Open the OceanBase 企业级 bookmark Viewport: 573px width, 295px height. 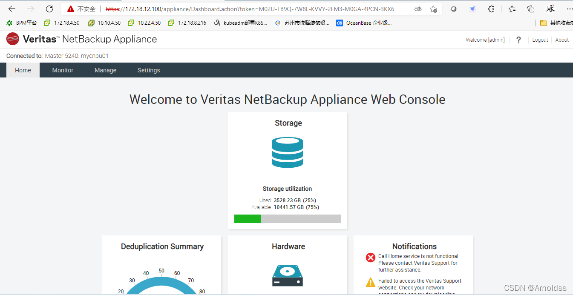(x=364, y=23)
